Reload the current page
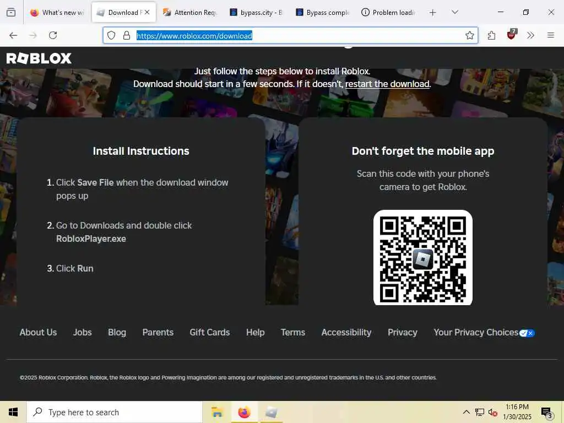 53,35
